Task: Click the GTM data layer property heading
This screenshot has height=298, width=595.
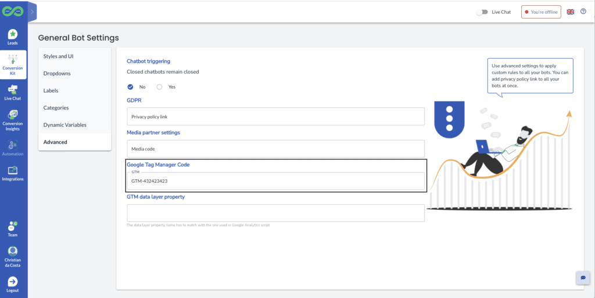Action: tap(156, 197)
